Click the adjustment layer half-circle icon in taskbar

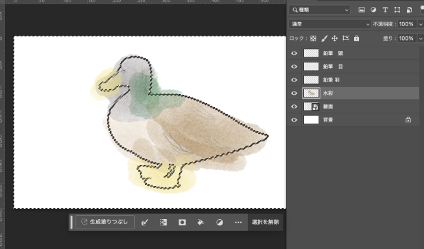pos(219,222)
